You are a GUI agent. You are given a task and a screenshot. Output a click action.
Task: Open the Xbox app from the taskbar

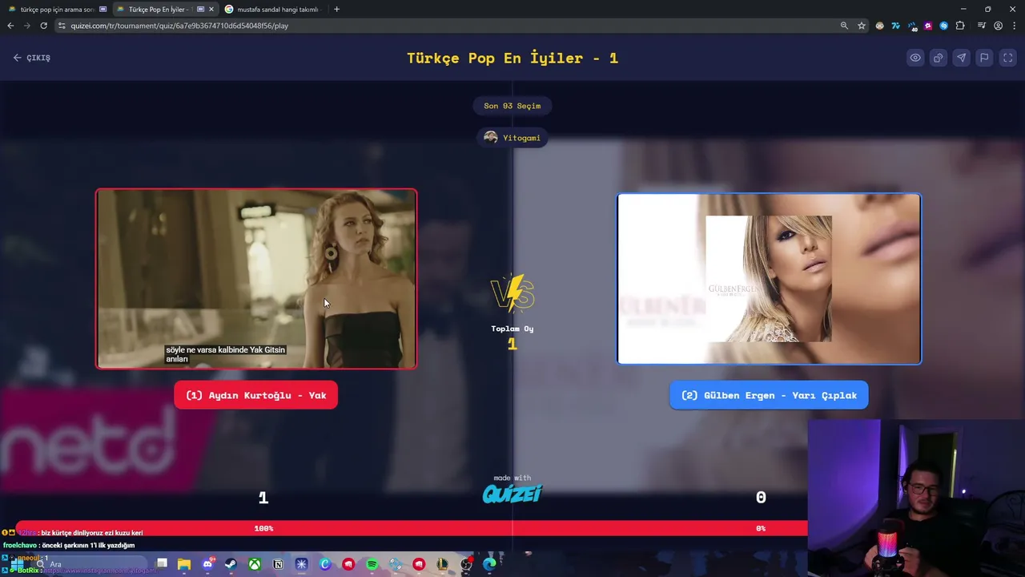coord(255,564)
